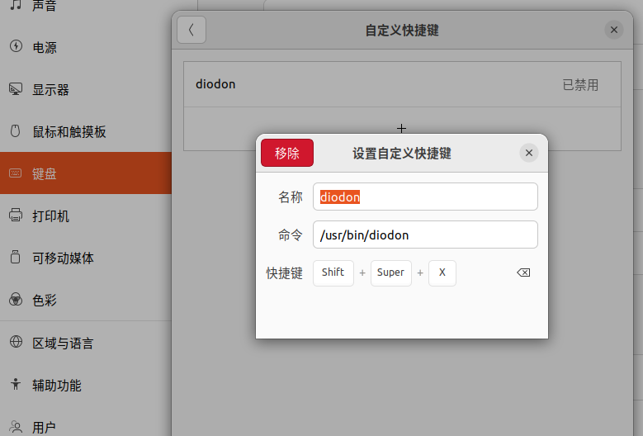Open 区域与语言 settings
Viewport: 643px width, 436px height.
[86, 343]
